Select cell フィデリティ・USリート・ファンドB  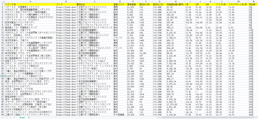[30, 68]
